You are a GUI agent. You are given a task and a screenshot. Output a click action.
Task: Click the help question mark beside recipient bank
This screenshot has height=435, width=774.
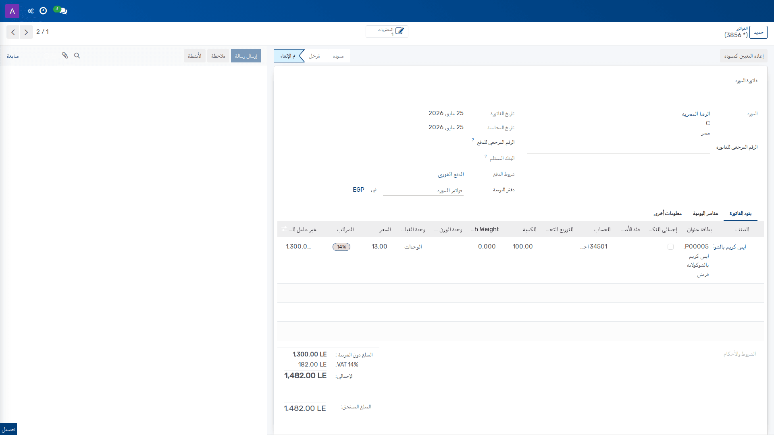tap(486, 156)
